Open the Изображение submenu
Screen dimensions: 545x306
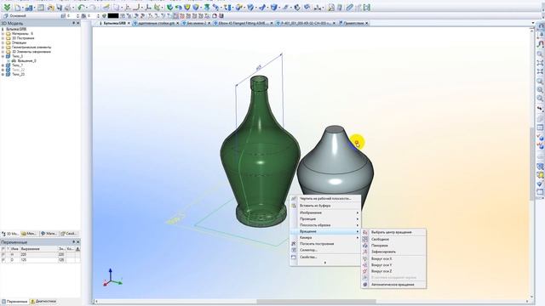coord(325,212)
